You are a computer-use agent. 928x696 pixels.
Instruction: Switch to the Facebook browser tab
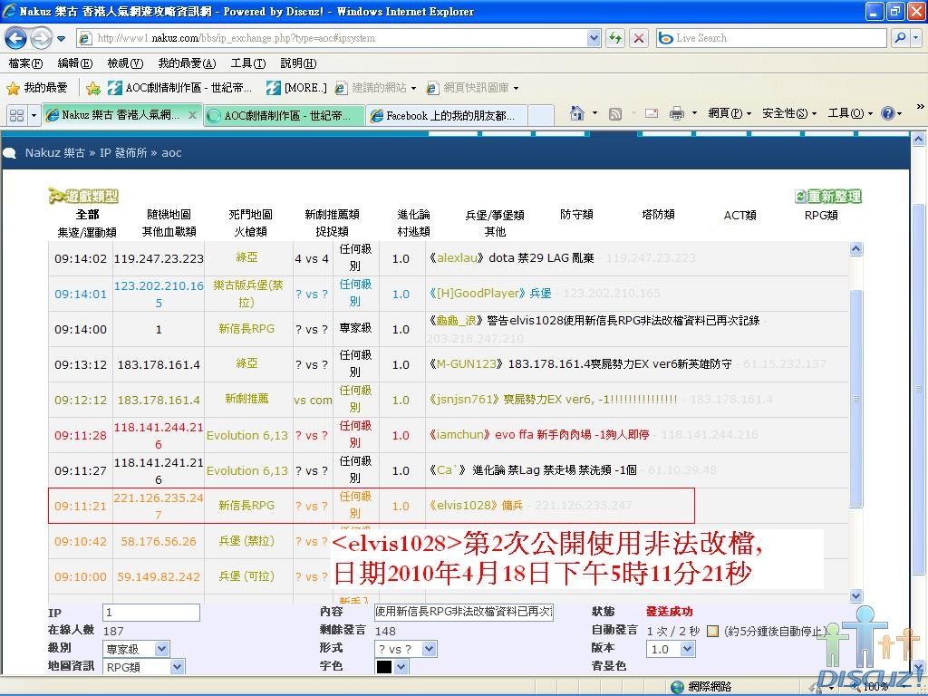tap(449, 115)
